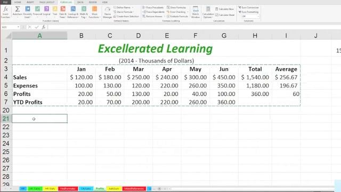
Task: Expand the Name Box dropdown arrow
Action: [x=18, y=27]
